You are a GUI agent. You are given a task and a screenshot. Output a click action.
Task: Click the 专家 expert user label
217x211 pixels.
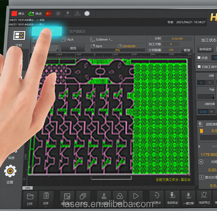(170, 22)
